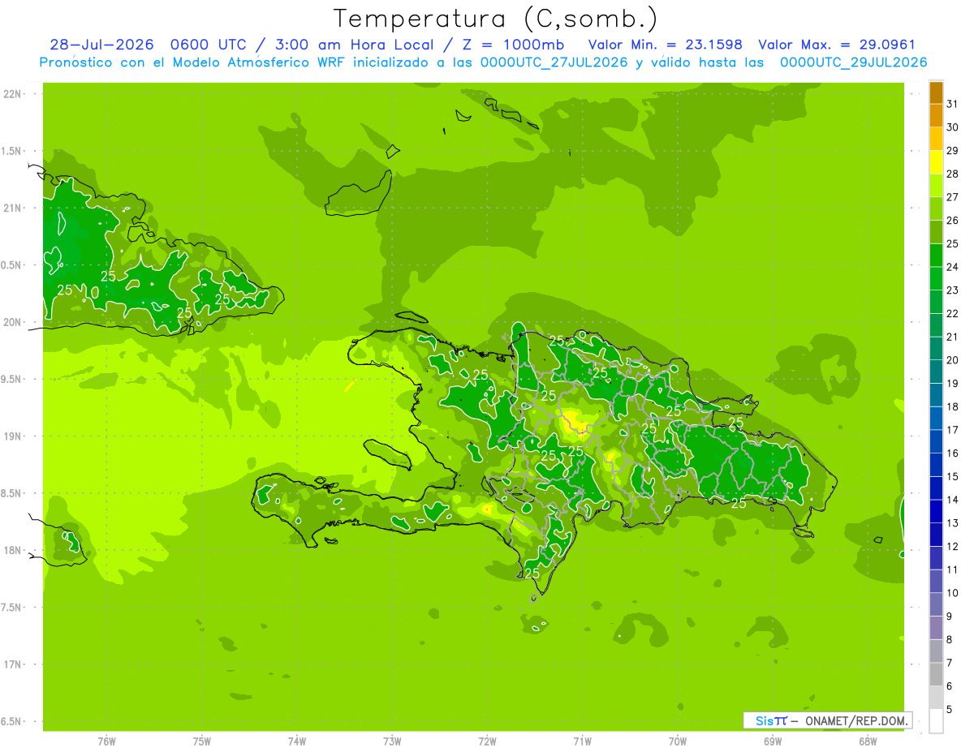Click the '74W' longitude label
974x752 pixels.
[x=297, y=742]
